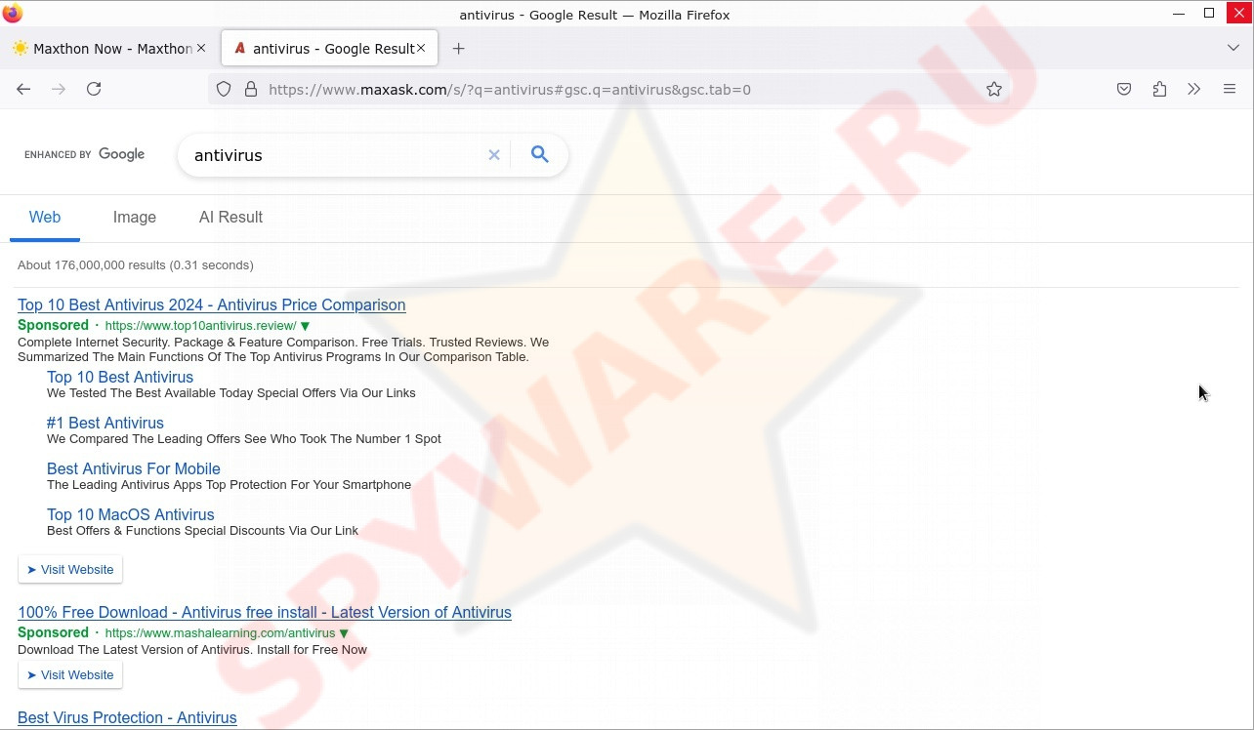1254x730 pixels.
Task: Save page to Pocket
Action: tap(1124, 89)
